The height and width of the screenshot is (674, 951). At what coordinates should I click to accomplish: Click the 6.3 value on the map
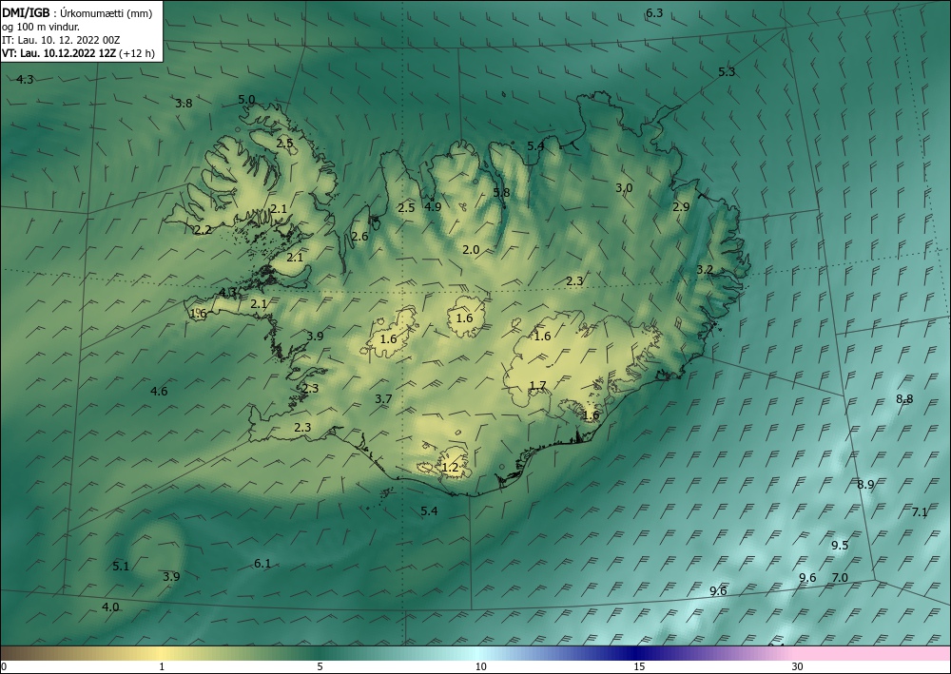point(654,12)
